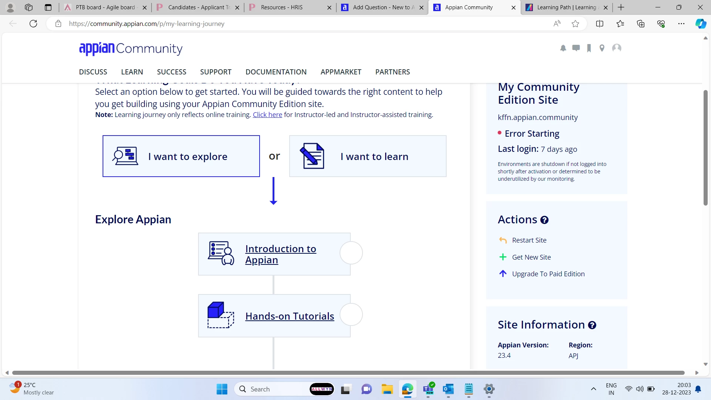Click the Appian Community logo

point(131,49)
